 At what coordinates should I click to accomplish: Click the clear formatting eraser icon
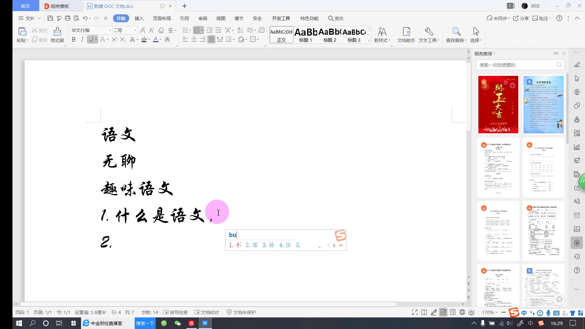coord(161,30)
